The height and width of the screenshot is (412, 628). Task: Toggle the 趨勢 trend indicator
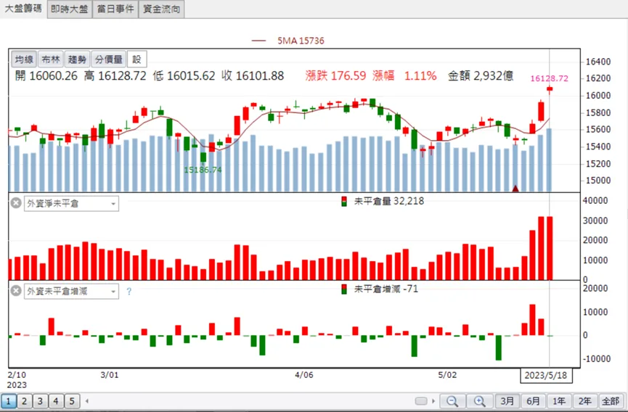click(x=77, y=59)
